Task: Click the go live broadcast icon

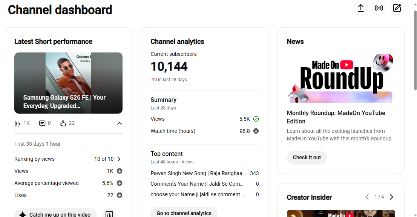Action: 379,8
